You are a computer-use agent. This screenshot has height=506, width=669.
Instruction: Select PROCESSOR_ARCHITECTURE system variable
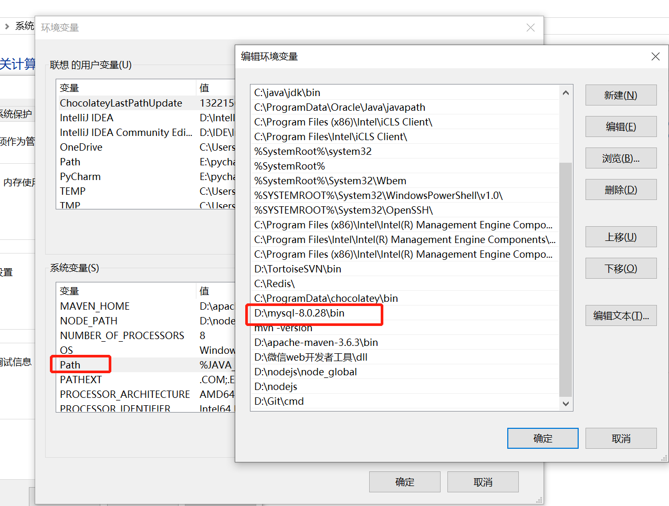pyautogui.click(x=145, y=394)
